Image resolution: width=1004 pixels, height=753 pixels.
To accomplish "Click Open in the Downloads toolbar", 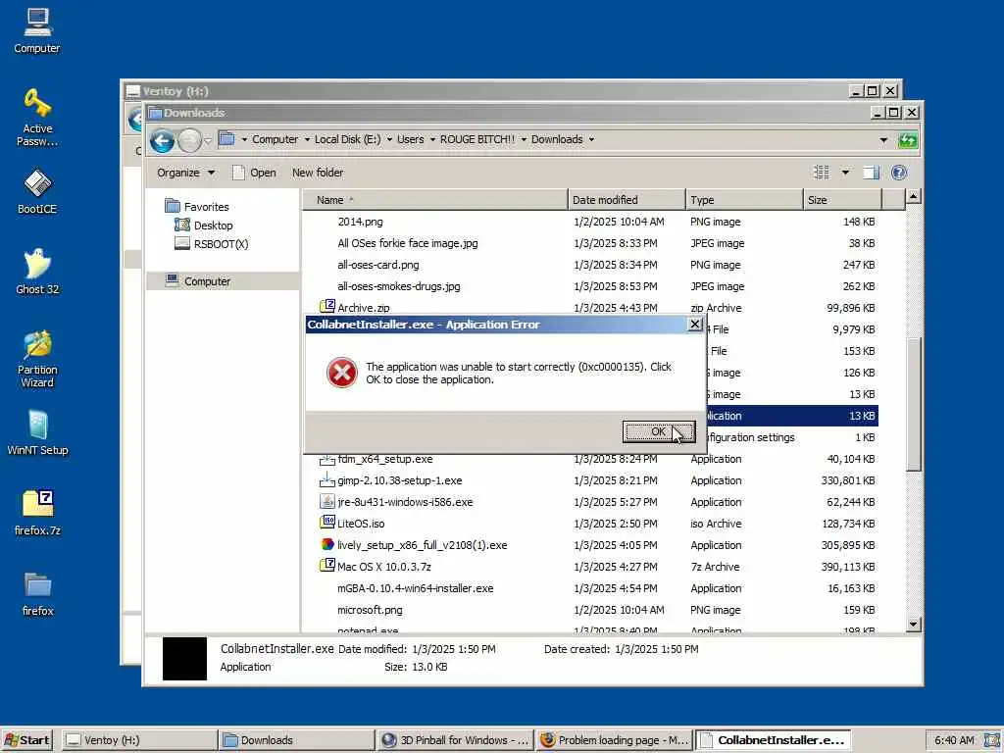I will [x=255, y=173].
